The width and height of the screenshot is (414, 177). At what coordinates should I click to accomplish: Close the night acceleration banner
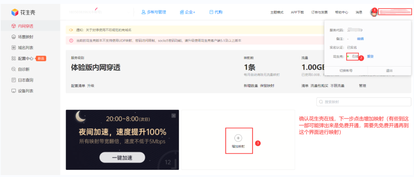pyautogui.click(x=174, y=115)
